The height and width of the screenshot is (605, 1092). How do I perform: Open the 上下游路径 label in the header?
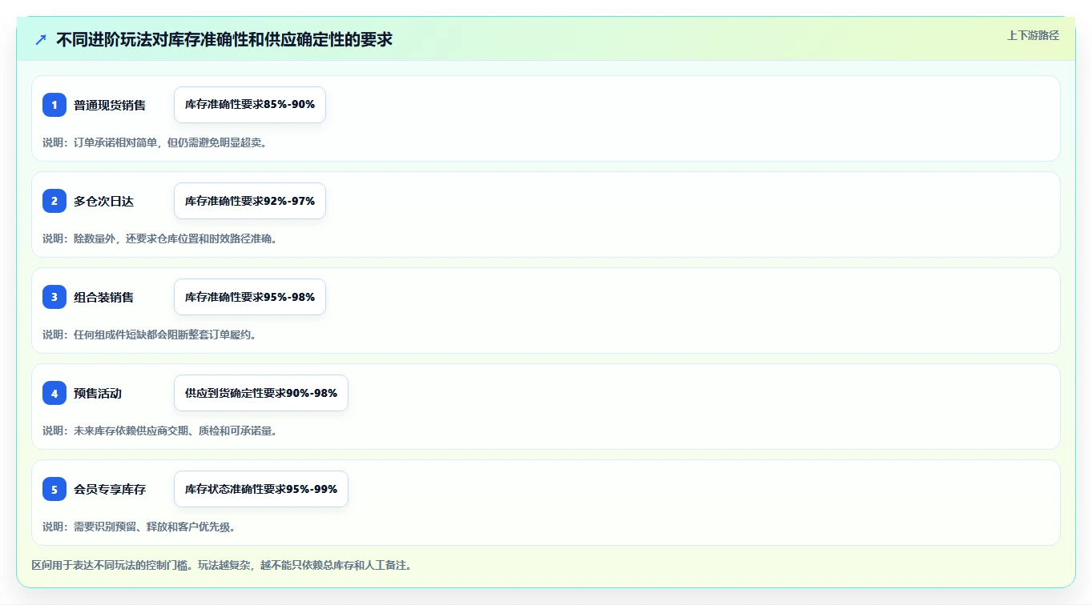(1033, 35)
